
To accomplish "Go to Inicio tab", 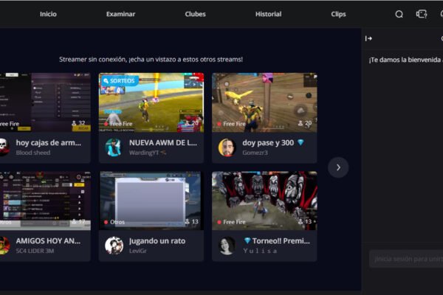I will [x=48, y=14].
